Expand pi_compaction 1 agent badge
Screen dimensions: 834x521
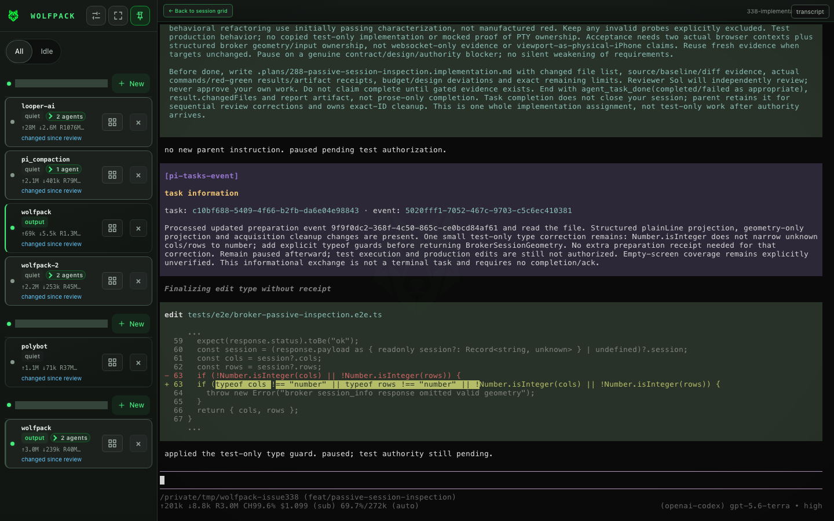[x=64, y=169]
